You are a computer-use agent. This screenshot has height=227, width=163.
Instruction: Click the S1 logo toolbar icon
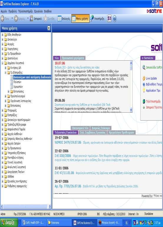click(x=109, y=19)
